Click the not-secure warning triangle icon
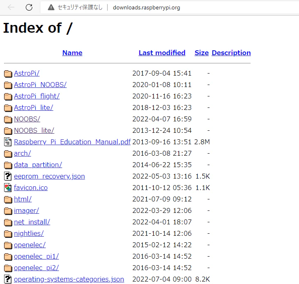This screenshot has height=284, width=299. (x=51, y=7)
